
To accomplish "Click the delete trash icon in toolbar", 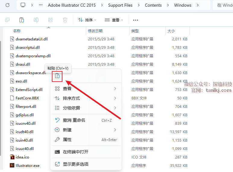I will (x=65, y=20).
